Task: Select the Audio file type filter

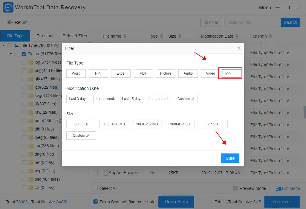Action: [x=188, y=73]
